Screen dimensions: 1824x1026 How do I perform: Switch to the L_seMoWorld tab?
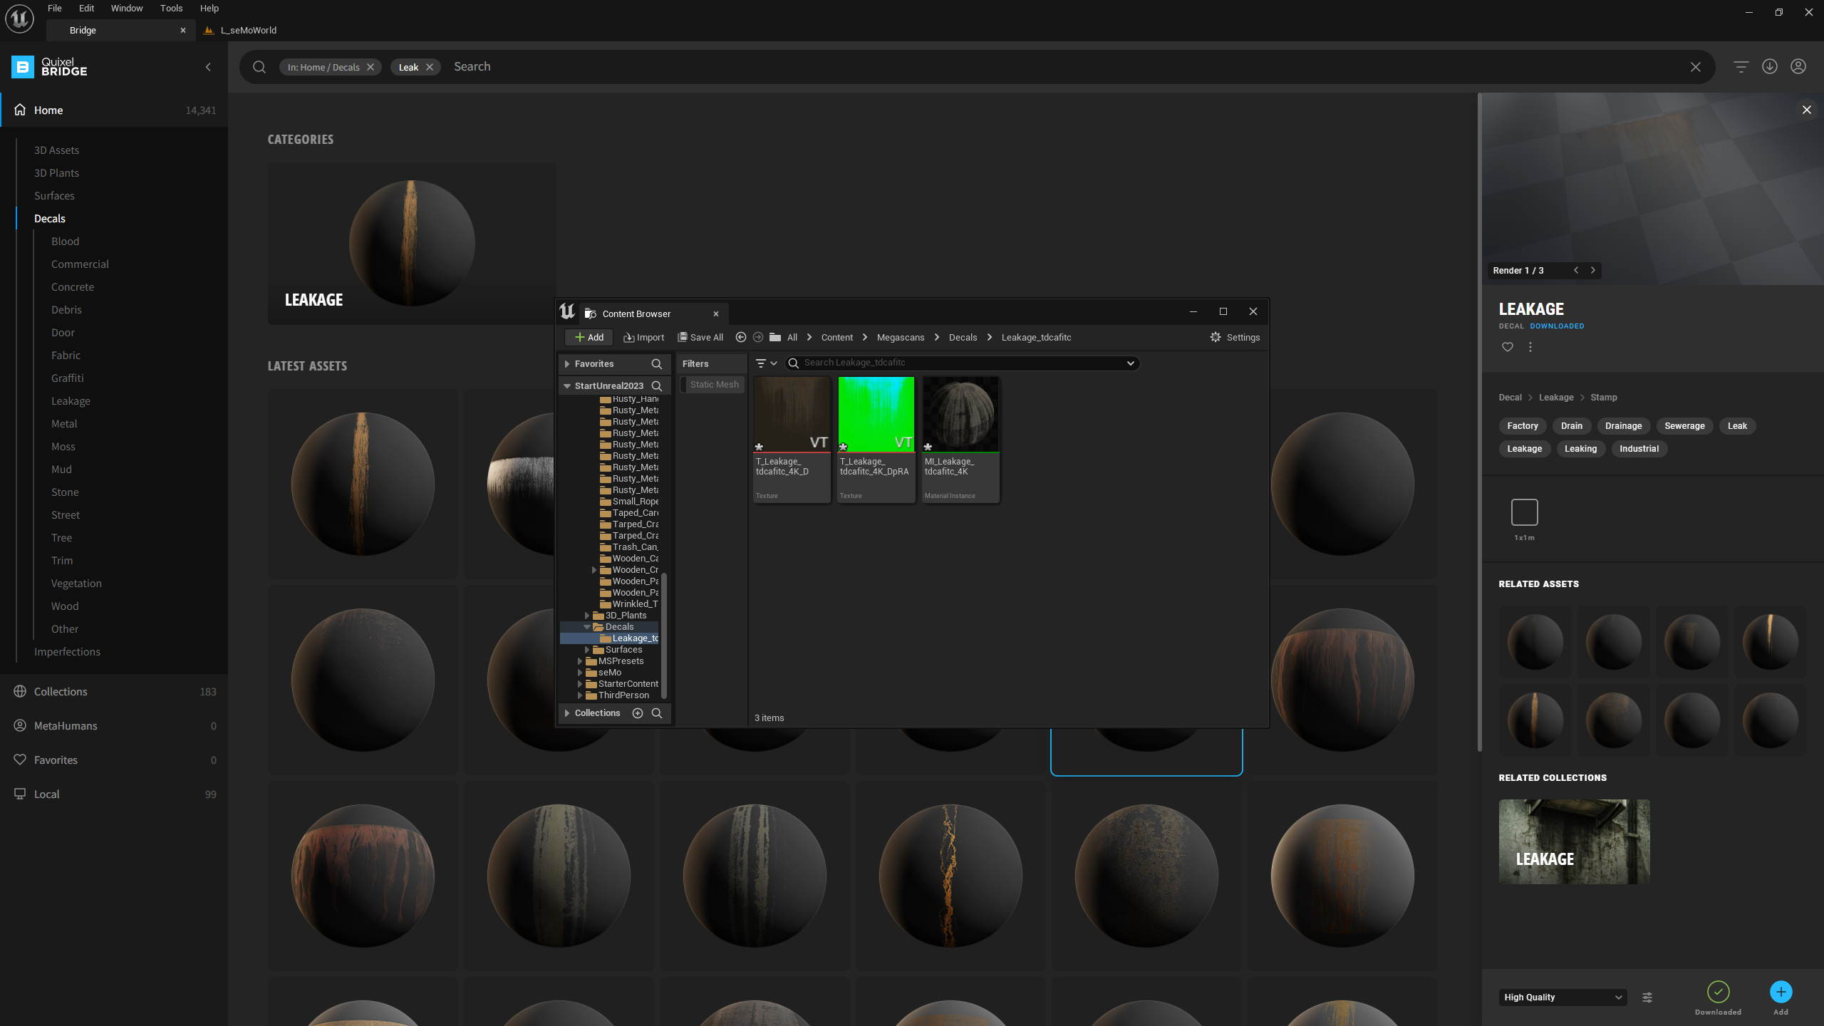coord(248,30)
